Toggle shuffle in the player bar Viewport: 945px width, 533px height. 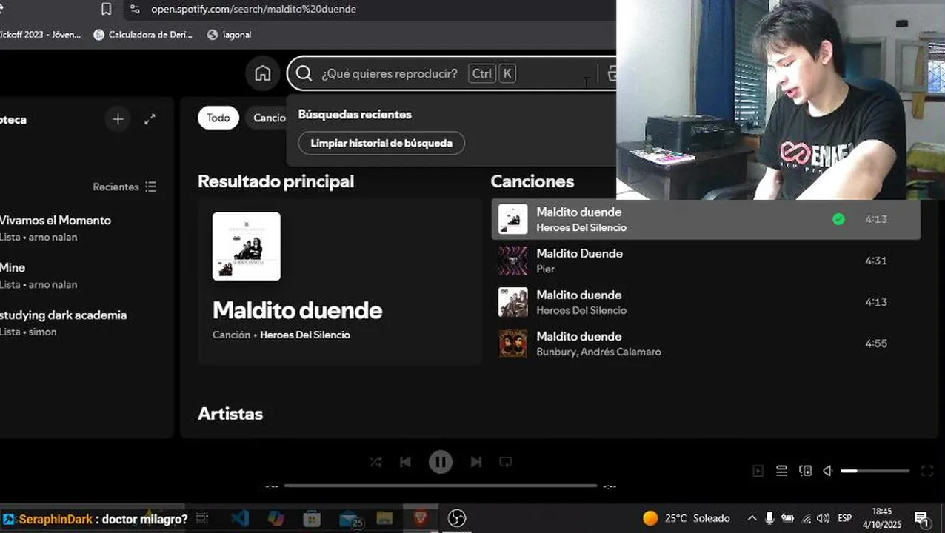375,462
